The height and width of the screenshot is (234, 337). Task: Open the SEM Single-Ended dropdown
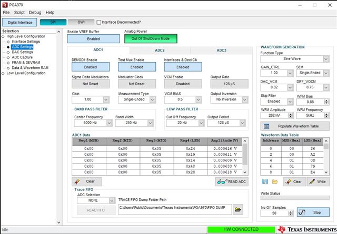[x=326, y=73]
